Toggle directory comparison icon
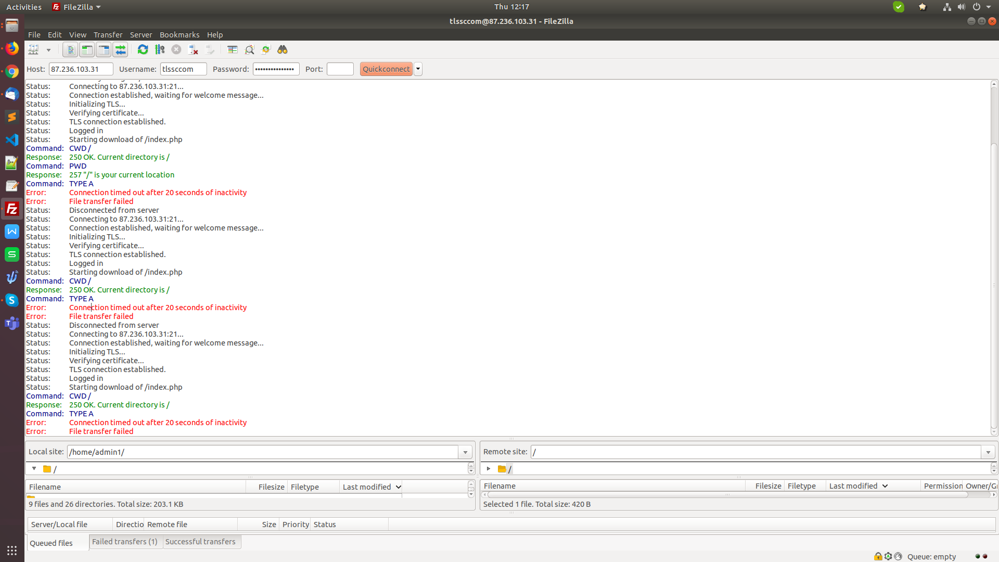The image size is (999, 562). pos(249,50)
